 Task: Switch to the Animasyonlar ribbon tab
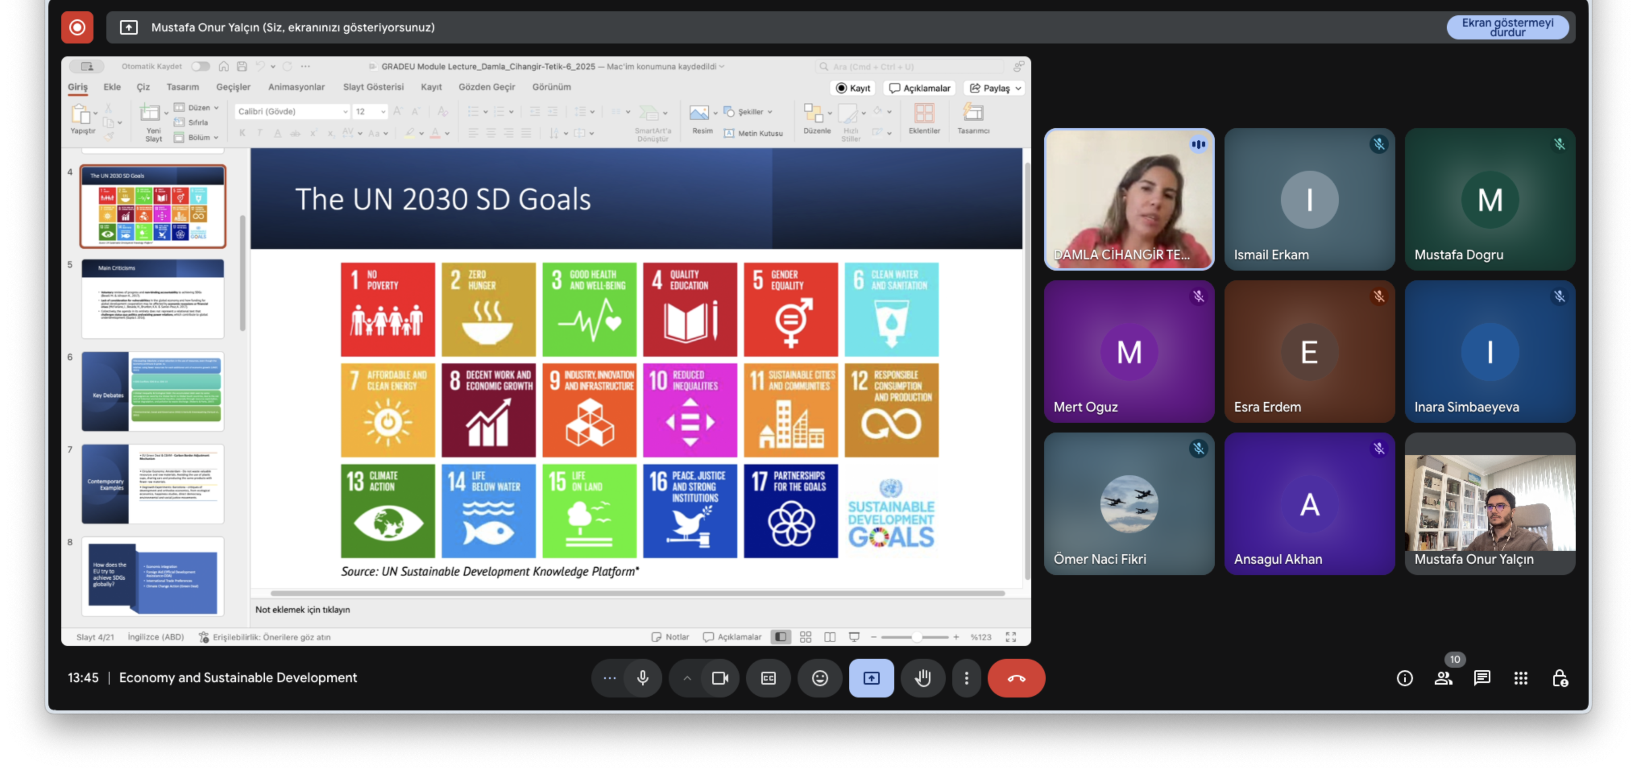tap(296, 87)
